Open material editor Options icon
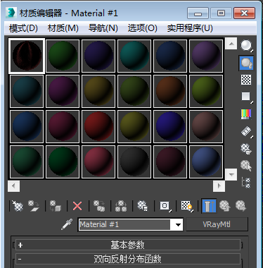The image size is (263, 268). 246,149
